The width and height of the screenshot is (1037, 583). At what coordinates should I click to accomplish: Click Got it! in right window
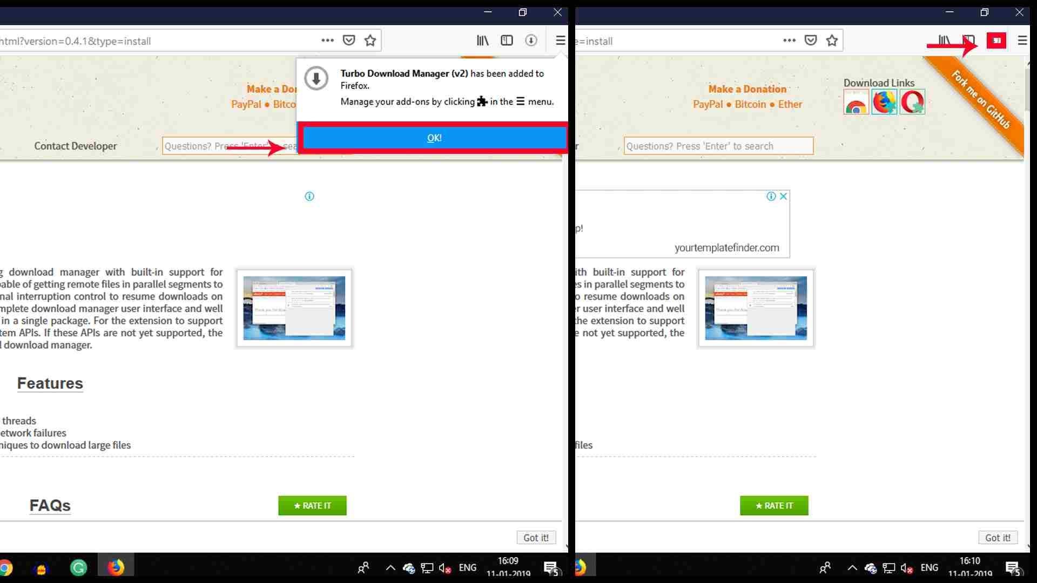tap(998, 538)
